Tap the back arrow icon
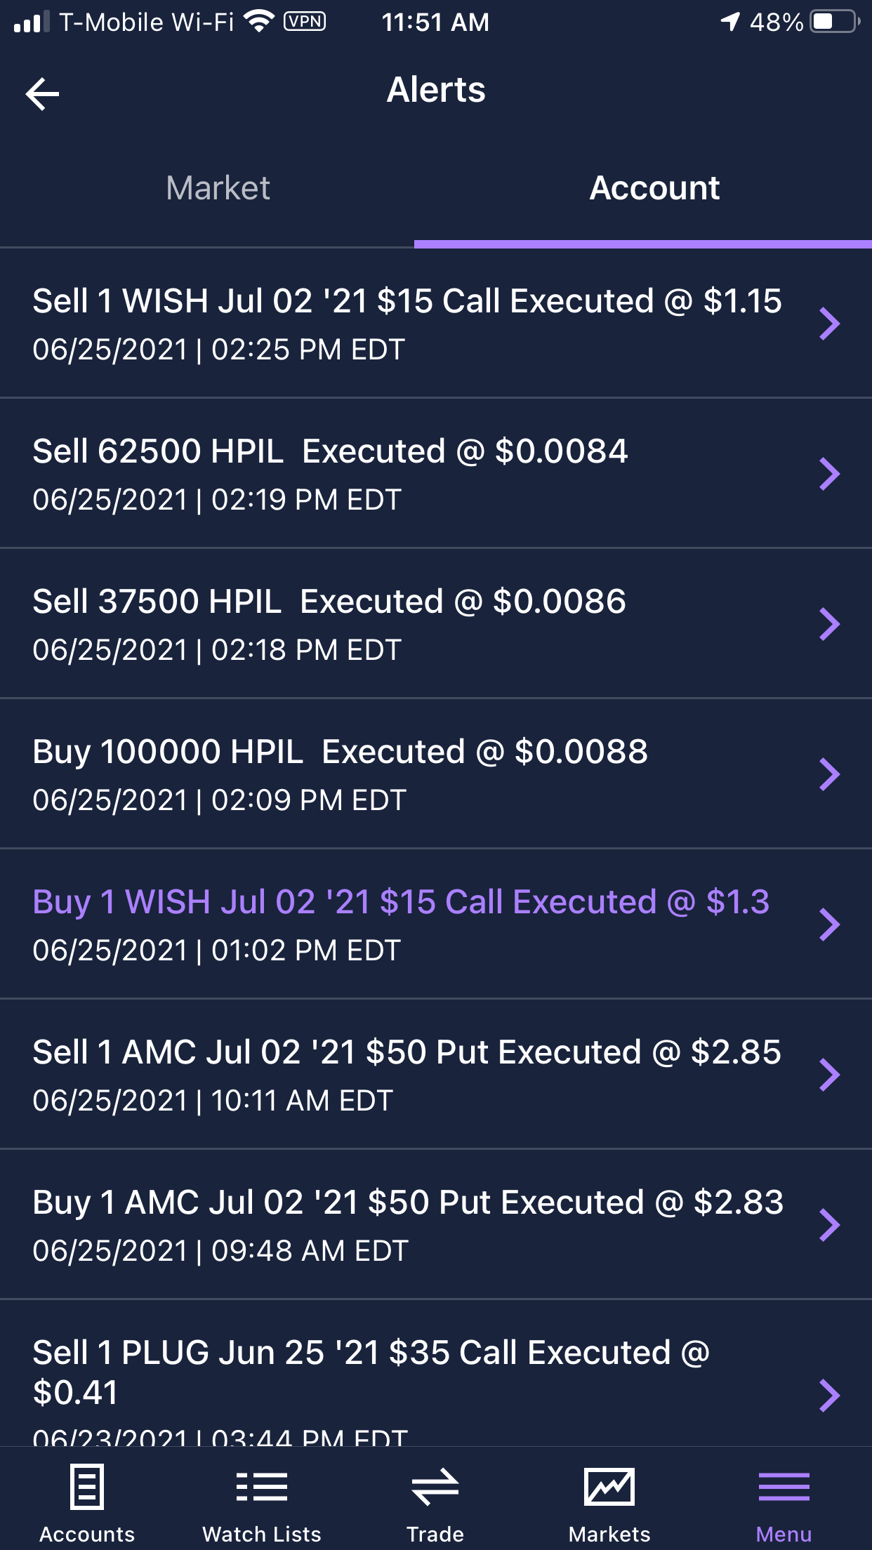The image size is (872, 1550). pyautogui.click(x=43, y=94)
